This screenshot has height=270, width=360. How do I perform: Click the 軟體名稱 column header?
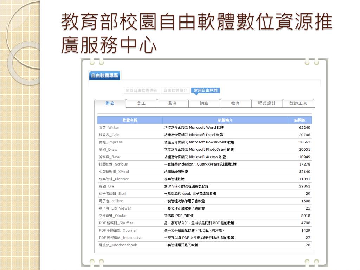[130, 120]
